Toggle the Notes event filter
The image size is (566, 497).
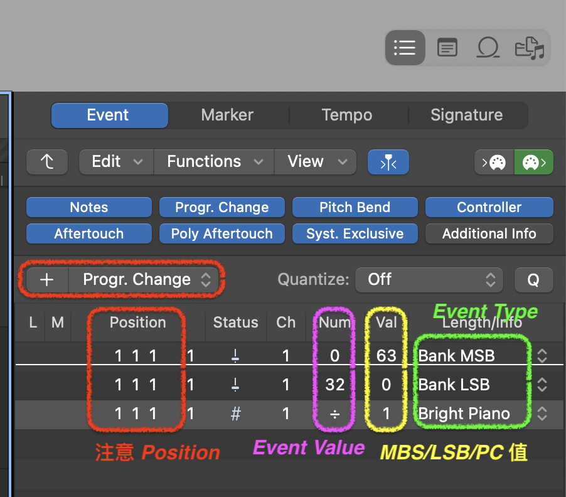tap(88, 208)
